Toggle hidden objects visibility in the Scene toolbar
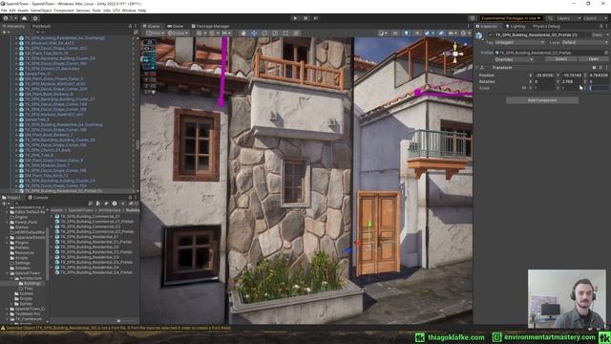The height and width of the screenshot is (344, 611). pos(441,33)
